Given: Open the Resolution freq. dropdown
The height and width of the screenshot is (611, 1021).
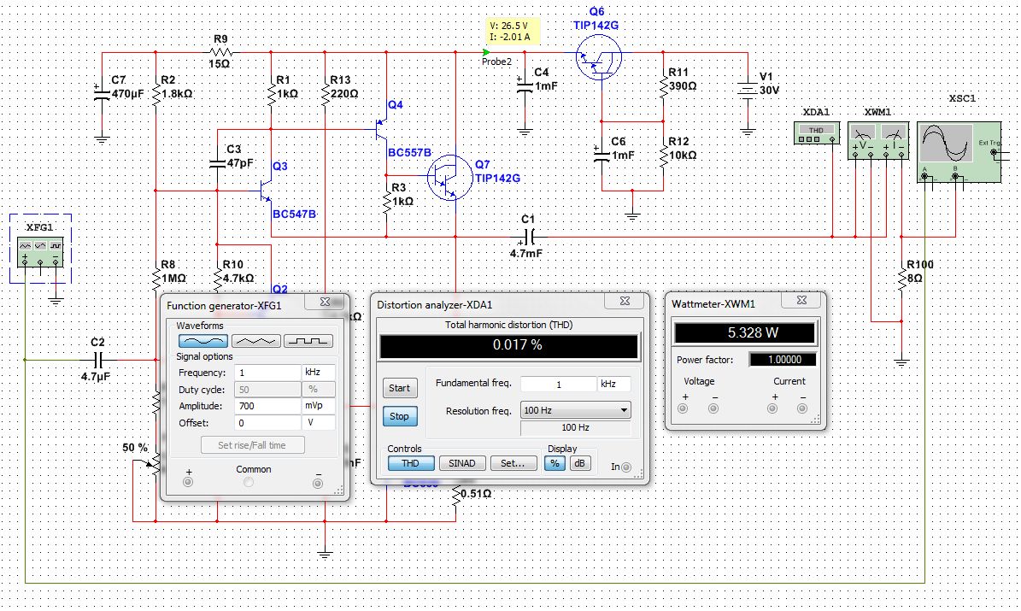Looking at the screenshot, I should point(576,410).
